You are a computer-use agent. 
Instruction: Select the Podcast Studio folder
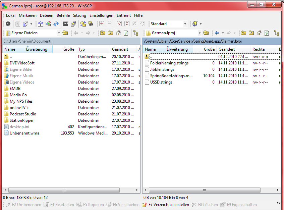23,114
